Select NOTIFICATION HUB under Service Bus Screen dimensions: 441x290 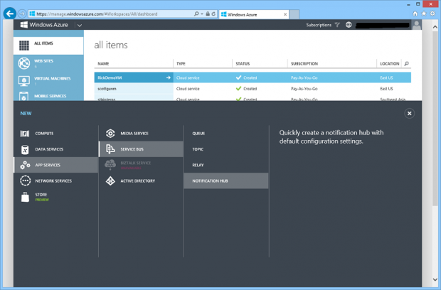click(x=226, y=181)
